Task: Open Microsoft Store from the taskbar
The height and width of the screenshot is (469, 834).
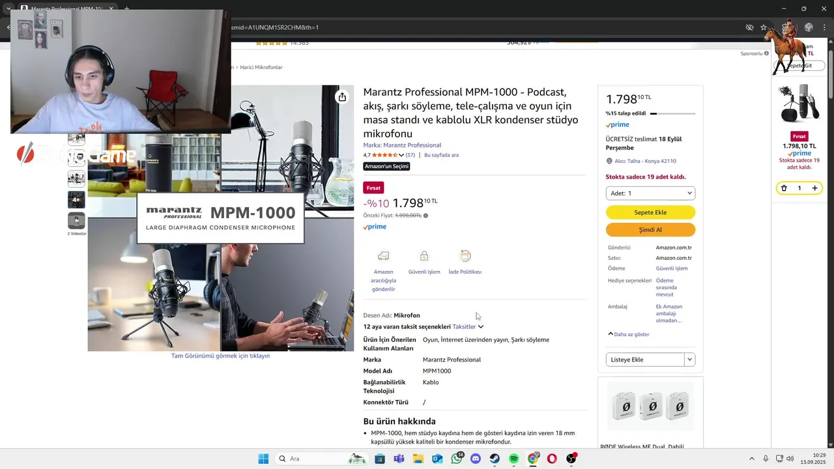Action: click(379, 459)
